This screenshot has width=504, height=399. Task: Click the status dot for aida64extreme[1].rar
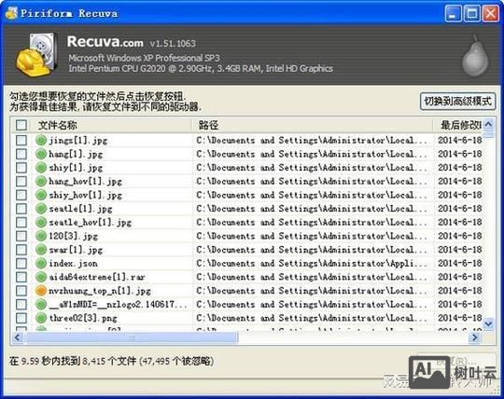point(41,277)
